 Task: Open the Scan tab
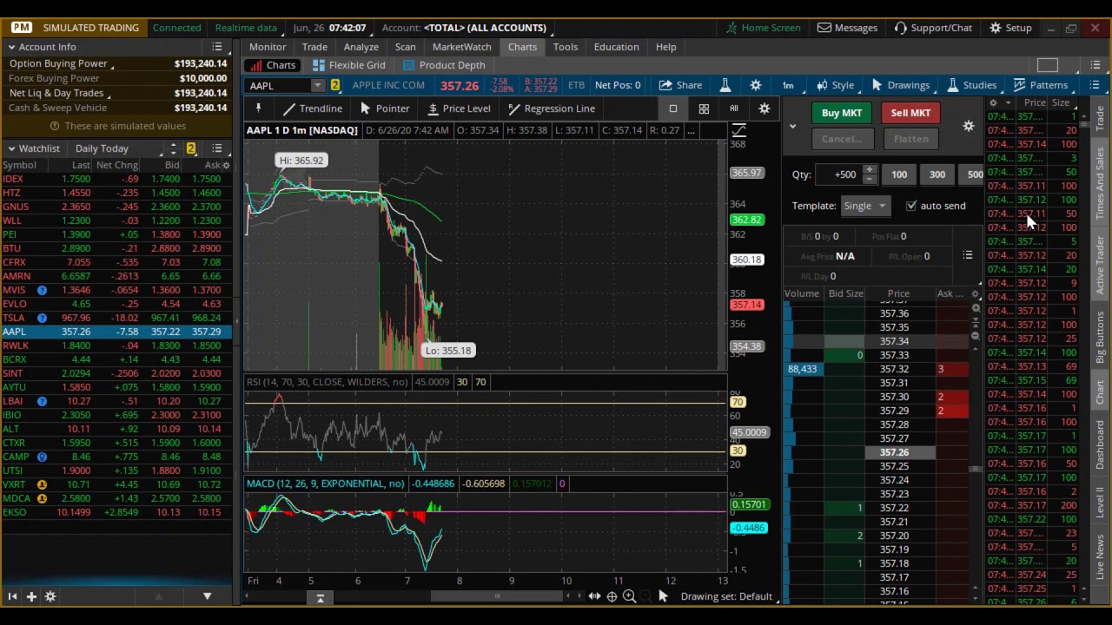click(405, 47)
